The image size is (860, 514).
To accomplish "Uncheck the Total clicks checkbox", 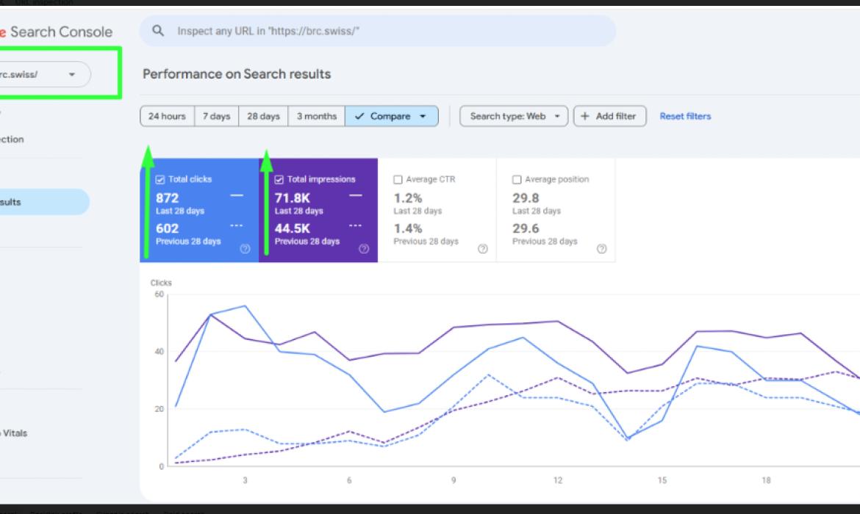I will pos(159,178).
